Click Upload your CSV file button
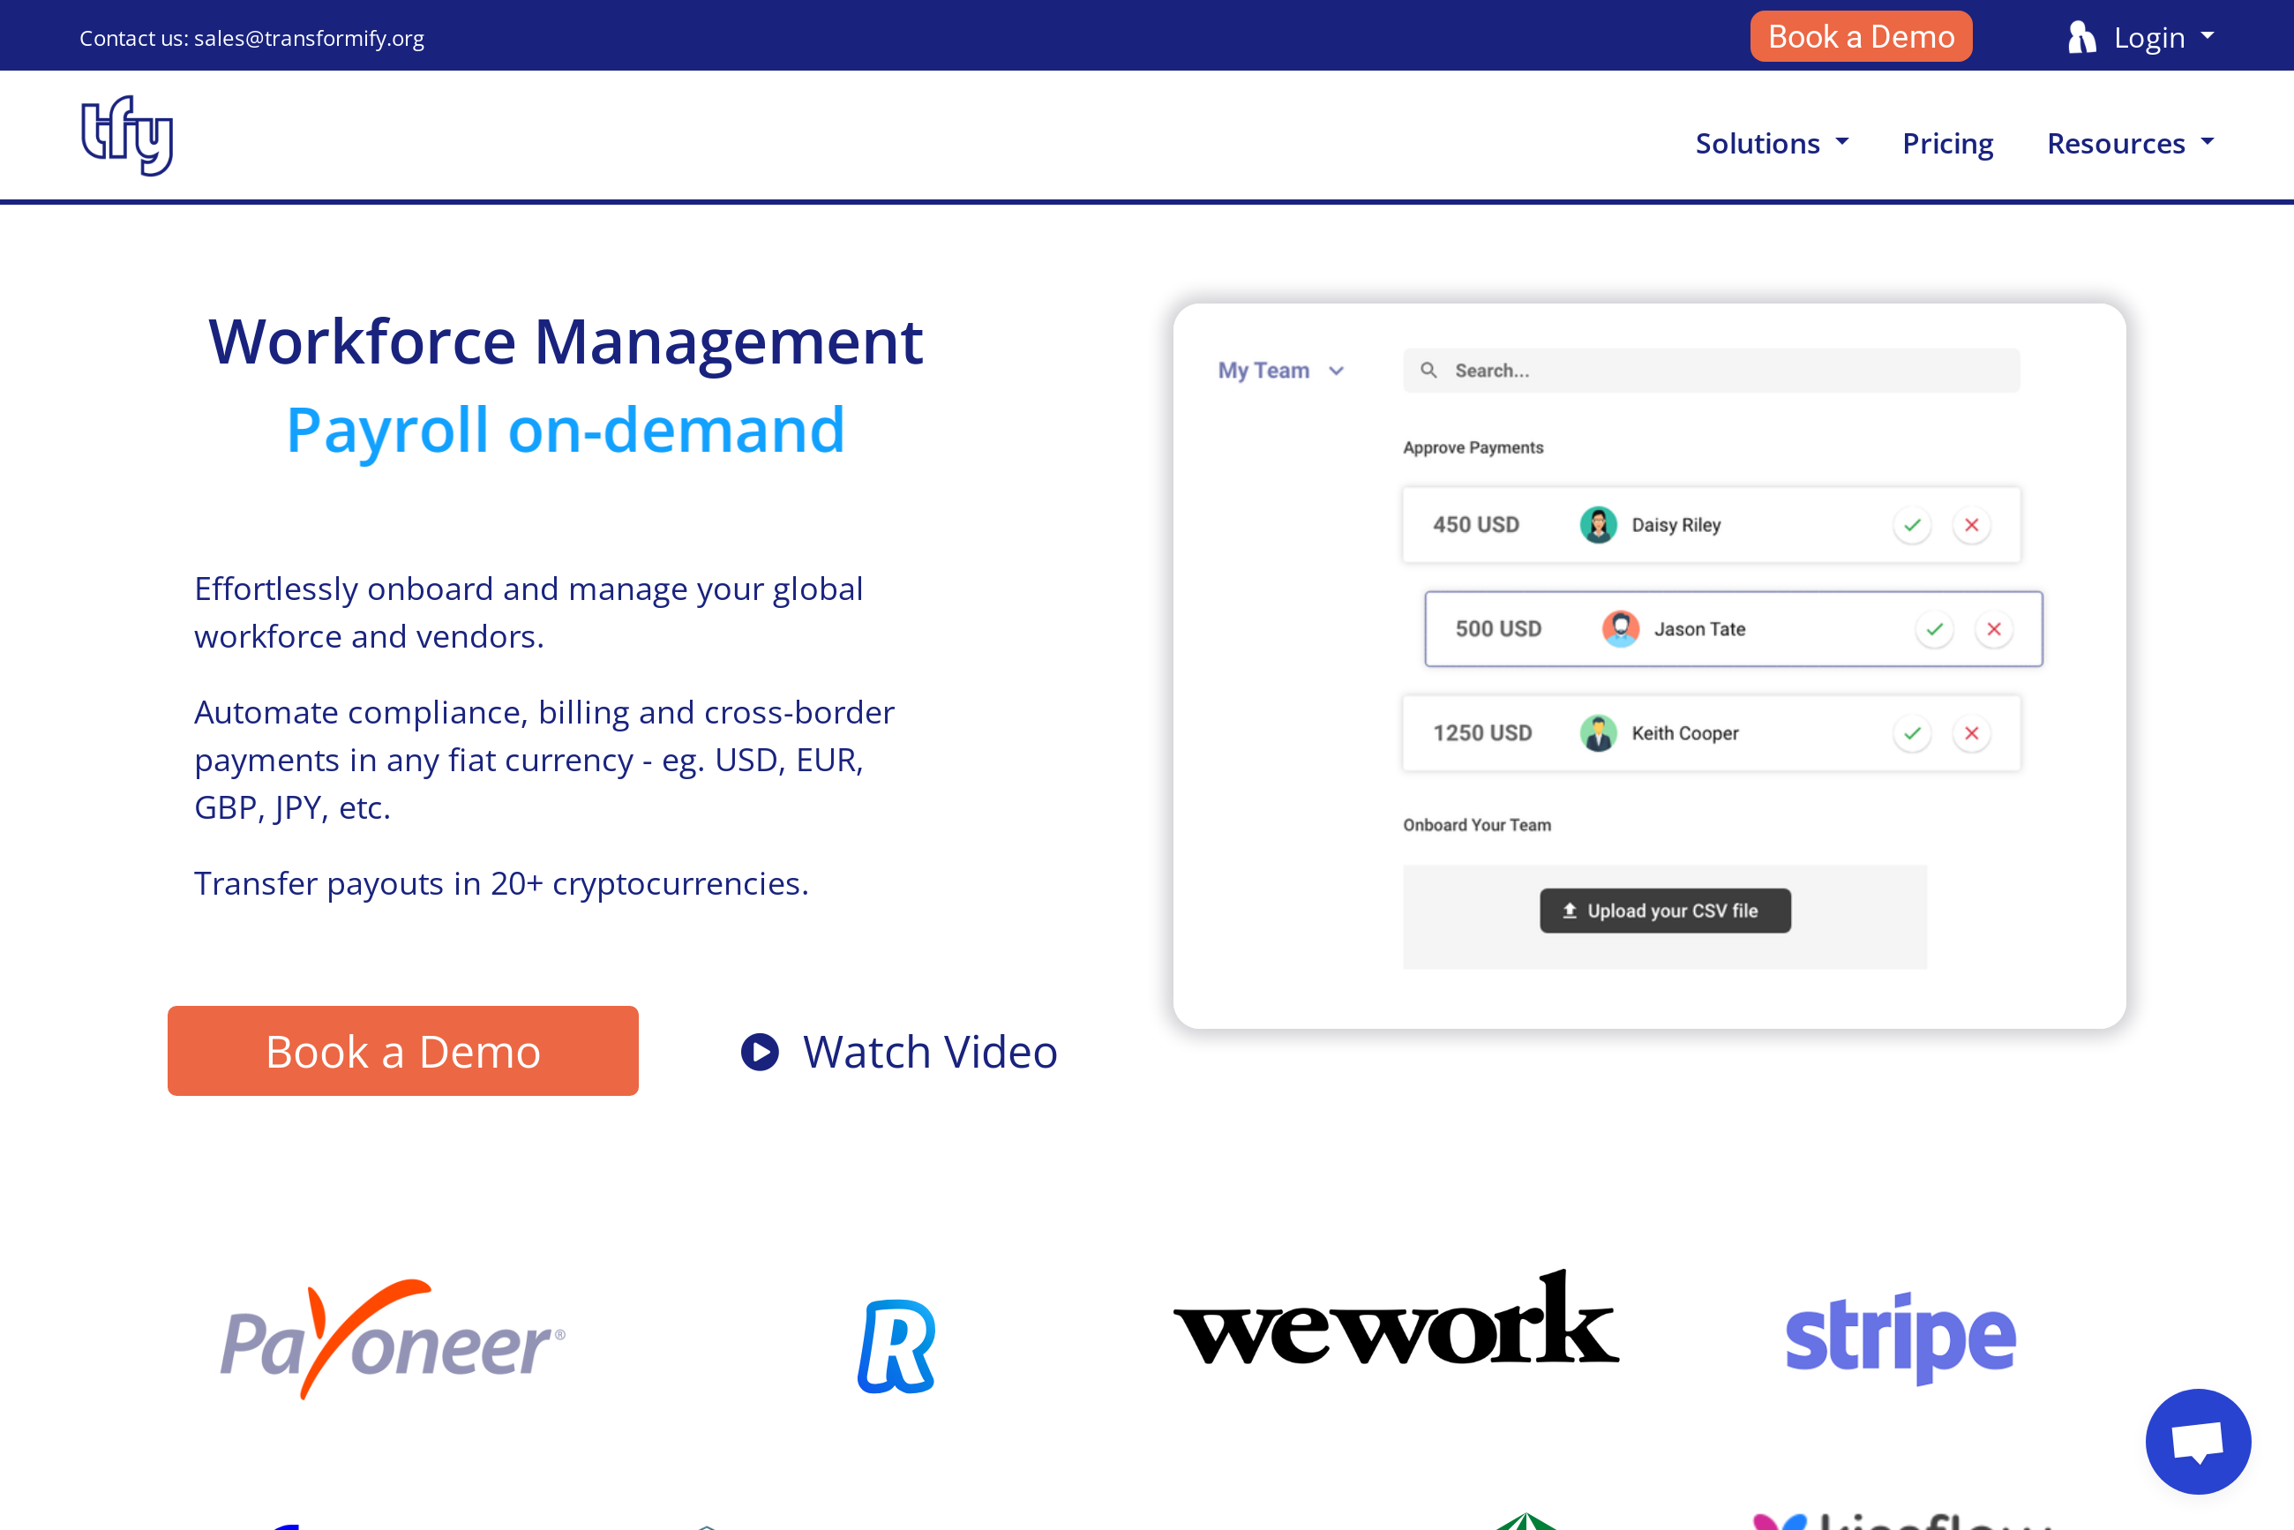The width and height of the screenshot is (2294, 1530). [x=1665, y=911]
